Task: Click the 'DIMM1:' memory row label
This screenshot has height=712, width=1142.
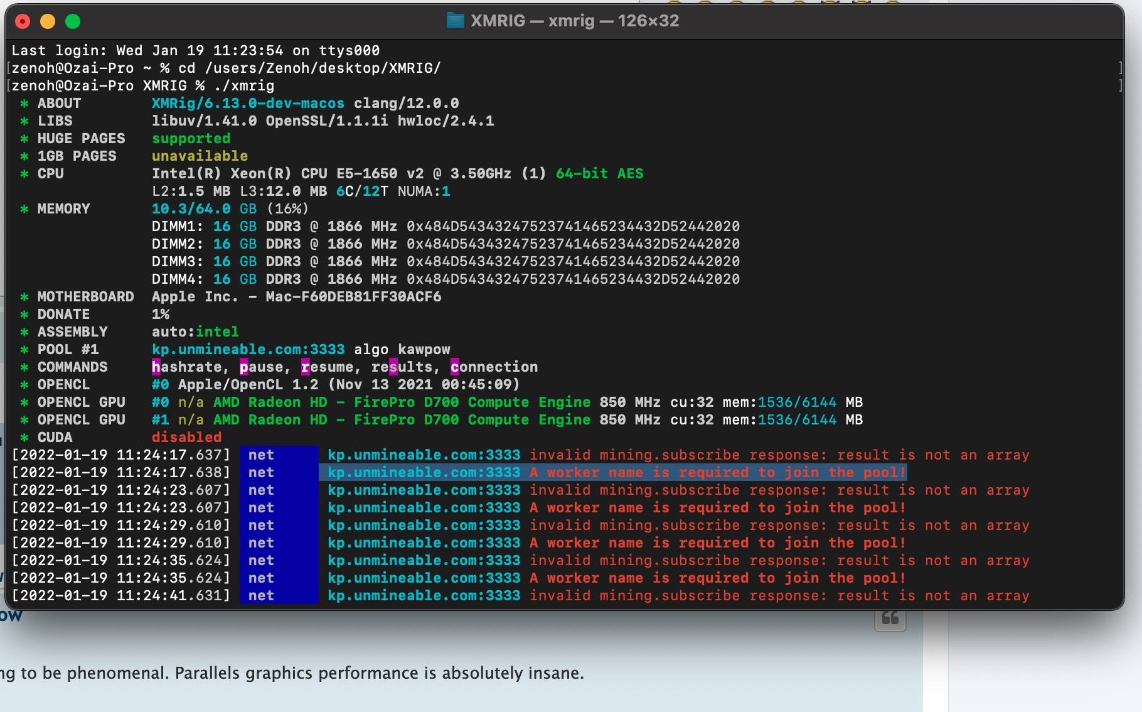Action: click(178, 226)
